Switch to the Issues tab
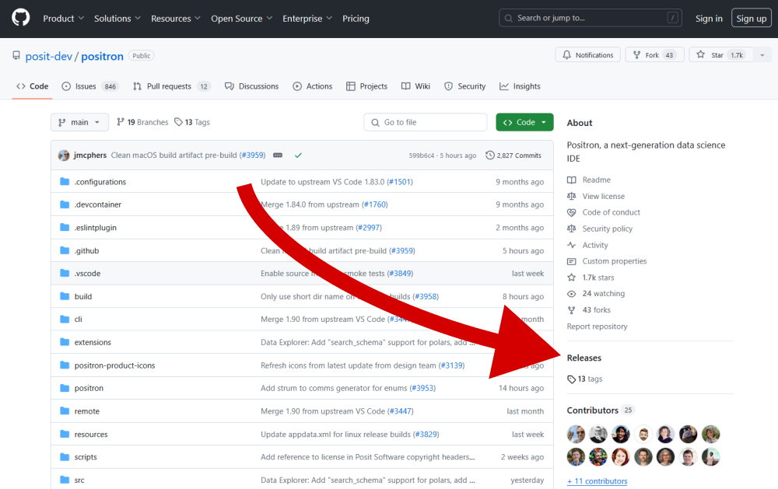778x489 pixels. [86, 86]
